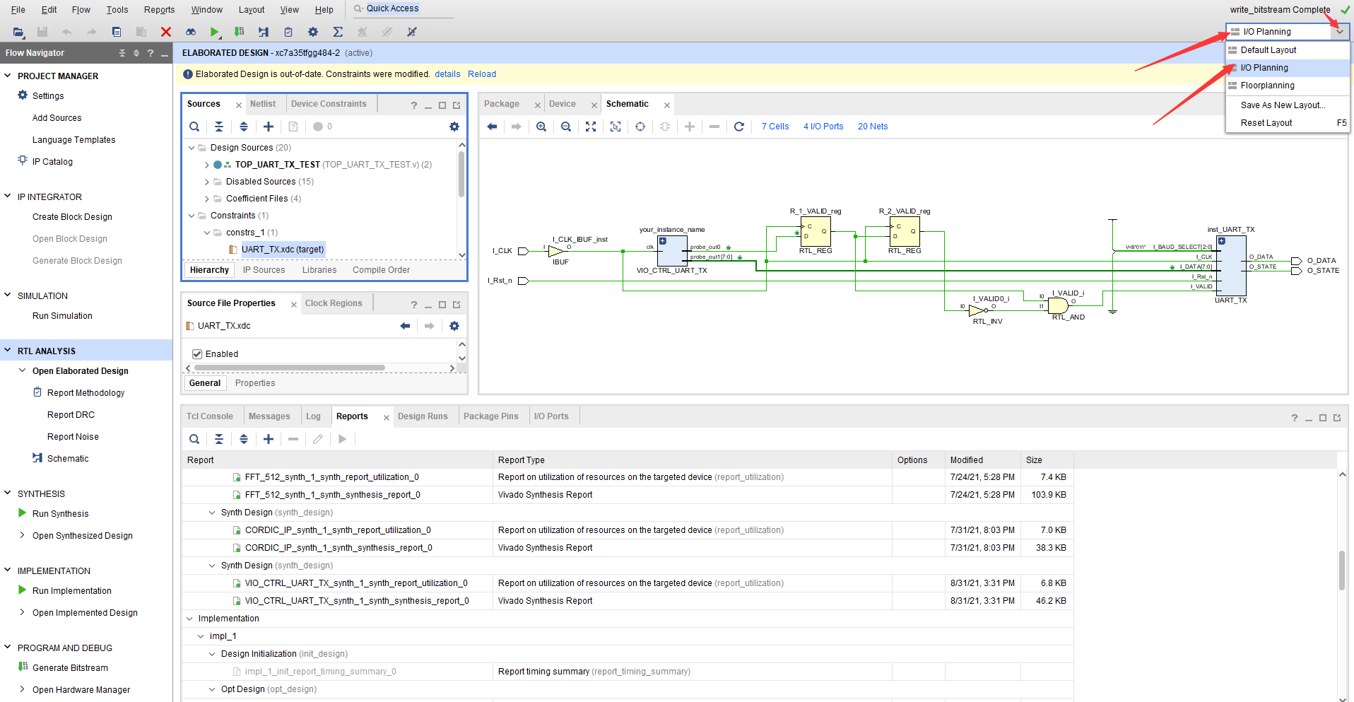Click Generate Bitstream in Flow Navigator
Screen dimensions: 1354x702
(x=70, y=668)
